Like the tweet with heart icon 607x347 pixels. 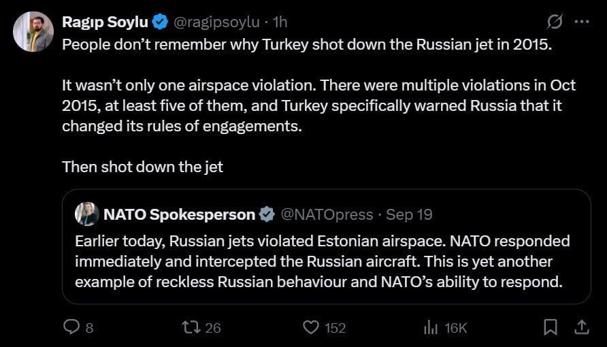(x=311, y=327)
